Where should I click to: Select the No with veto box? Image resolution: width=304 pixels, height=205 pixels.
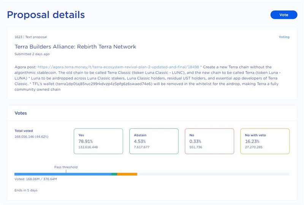[265, 141]
